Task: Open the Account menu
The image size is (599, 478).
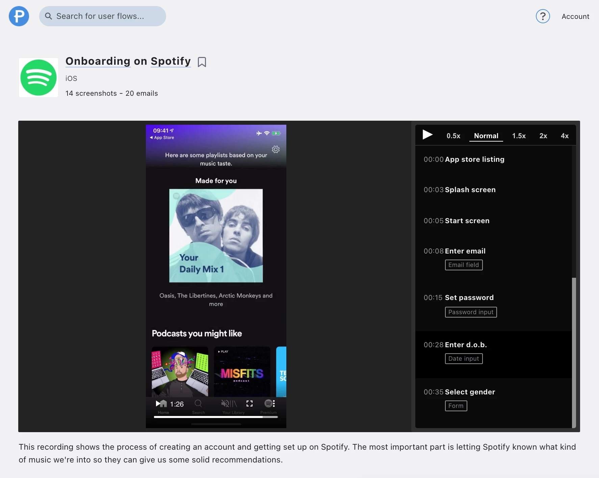Action: 575,16
